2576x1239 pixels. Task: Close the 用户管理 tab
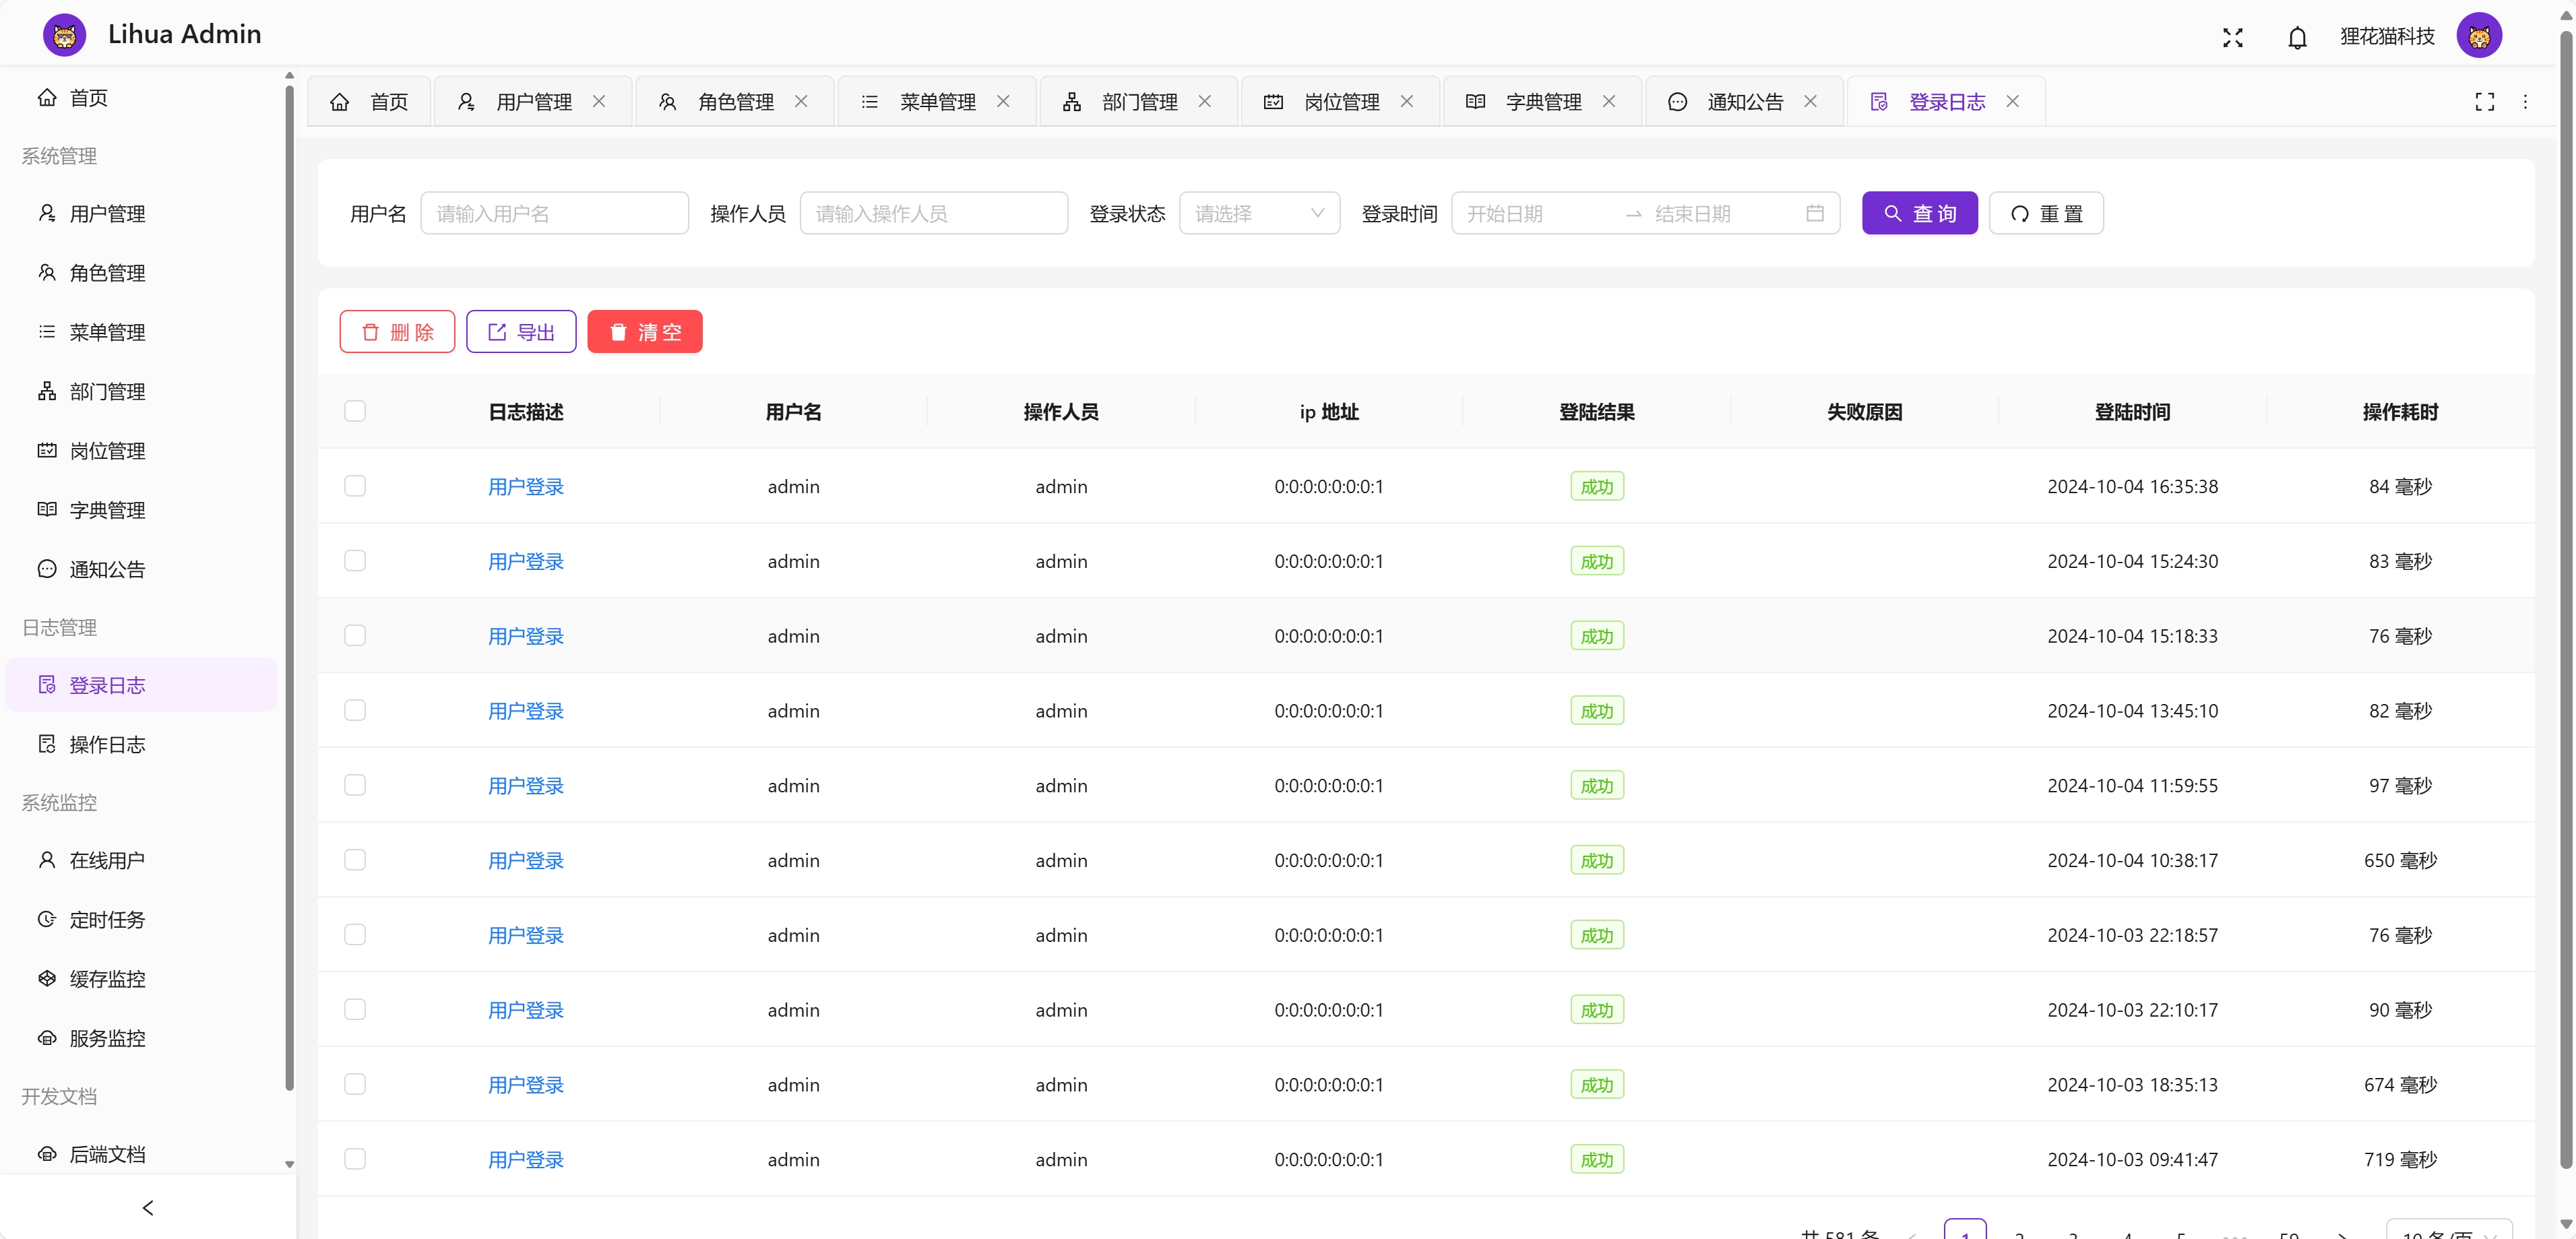tap(599, 101)
